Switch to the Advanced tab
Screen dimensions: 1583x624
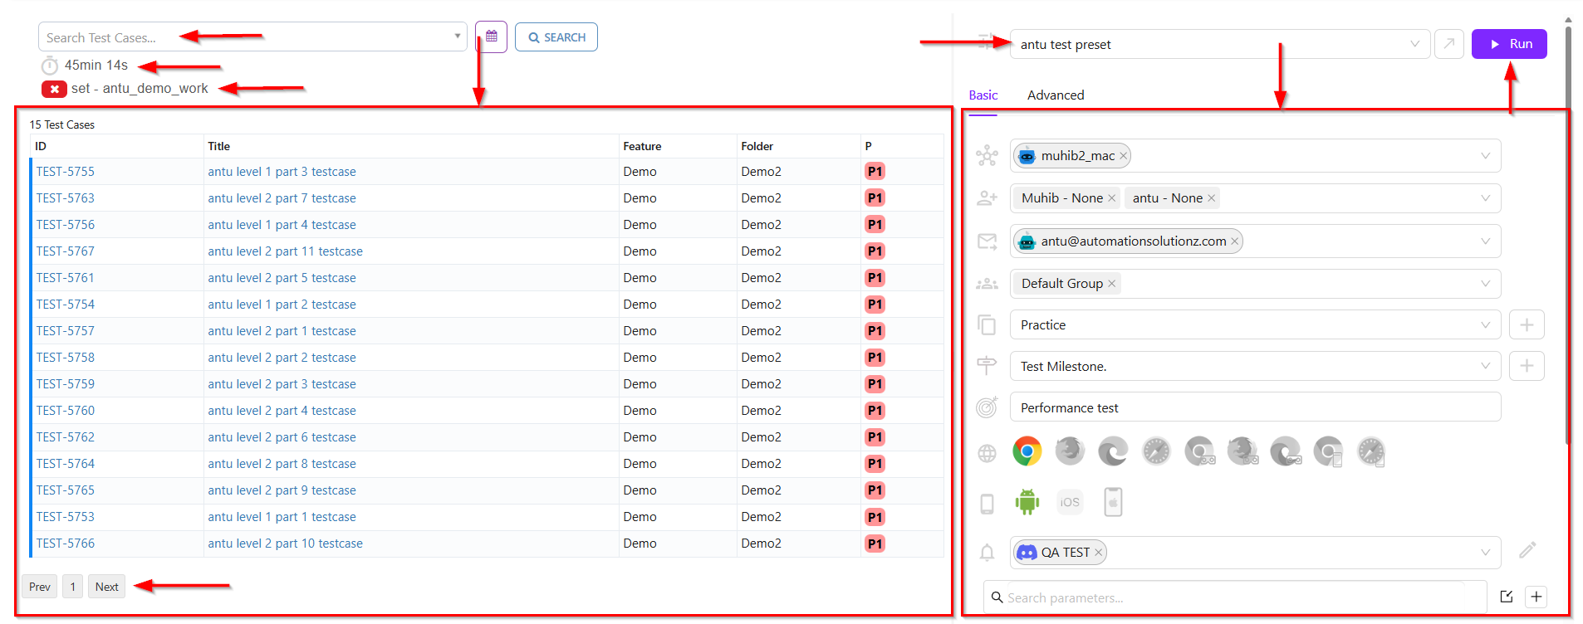coord(1055,95)
